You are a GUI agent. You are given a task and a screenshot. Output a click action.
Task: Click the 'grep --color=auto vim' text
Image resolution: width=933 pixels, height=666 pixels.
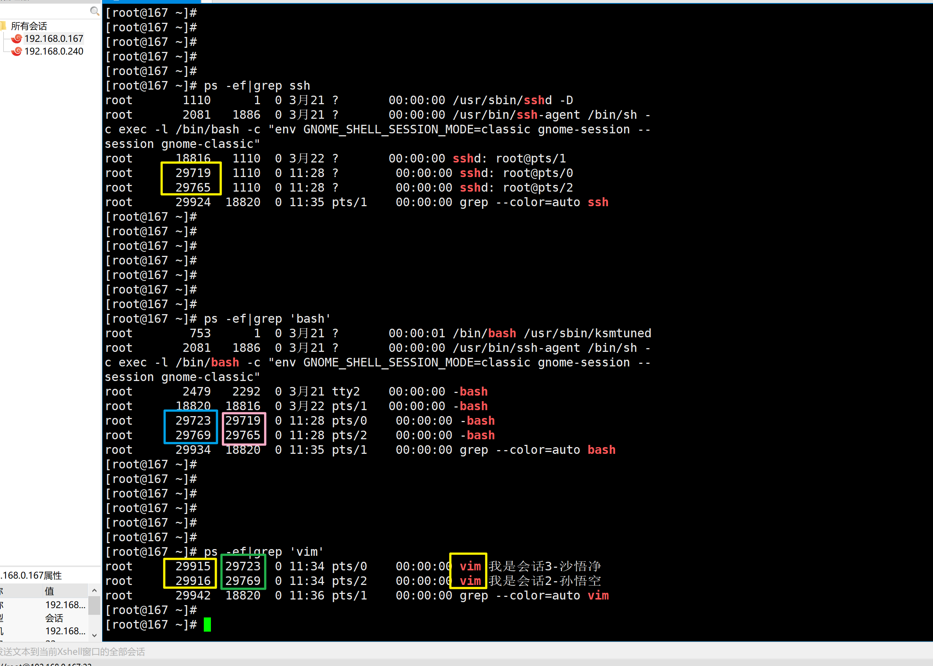coord(534,595)
